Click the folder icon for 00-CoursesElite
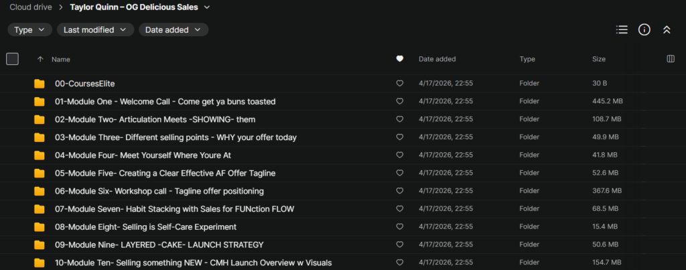Screen dimensions: 686x270 pyautogui.click(x=40, y=84)
